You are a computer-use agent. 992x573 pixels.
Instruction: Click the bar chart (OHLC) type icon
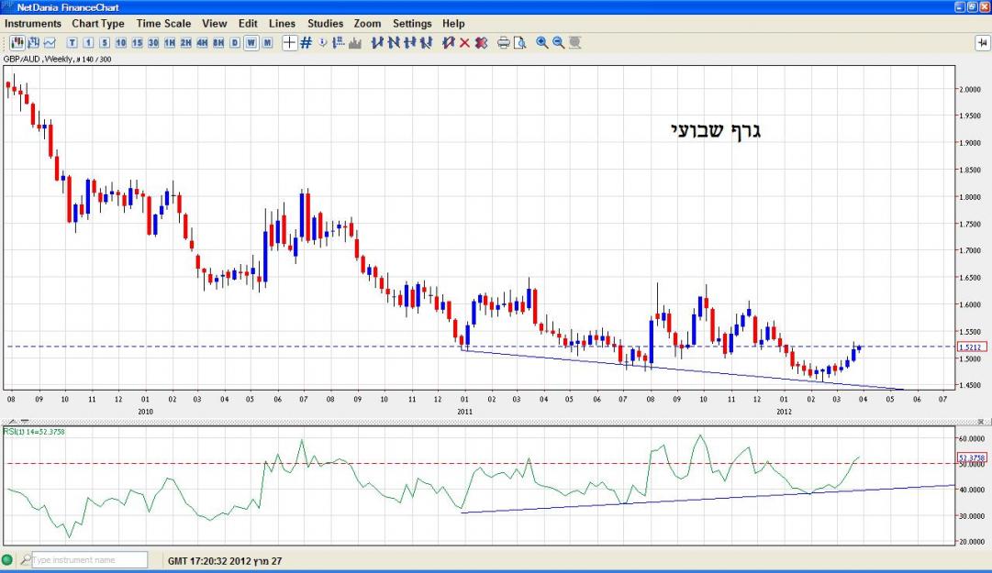[34, 42]
